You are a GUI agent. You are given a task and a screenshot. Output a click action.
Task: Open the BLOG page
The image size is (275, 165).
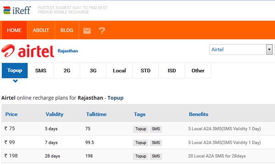pos(66,30)
